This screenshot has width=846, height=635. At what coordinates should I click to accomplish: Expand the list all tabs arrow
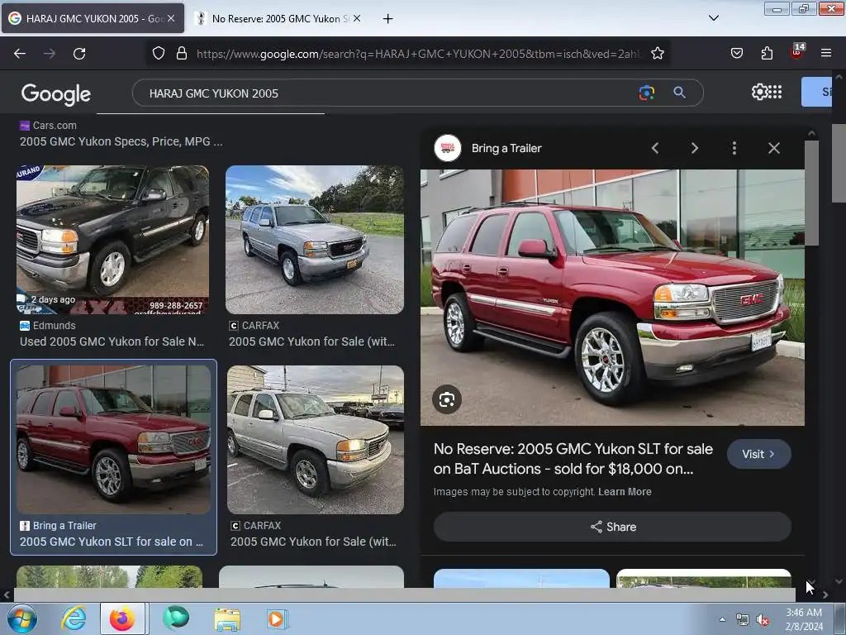(x=713, y=18)
